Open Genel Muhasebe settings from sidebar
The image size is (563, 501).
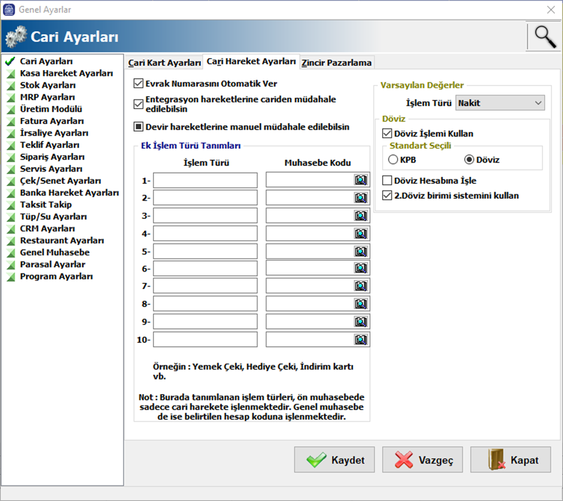55,252
